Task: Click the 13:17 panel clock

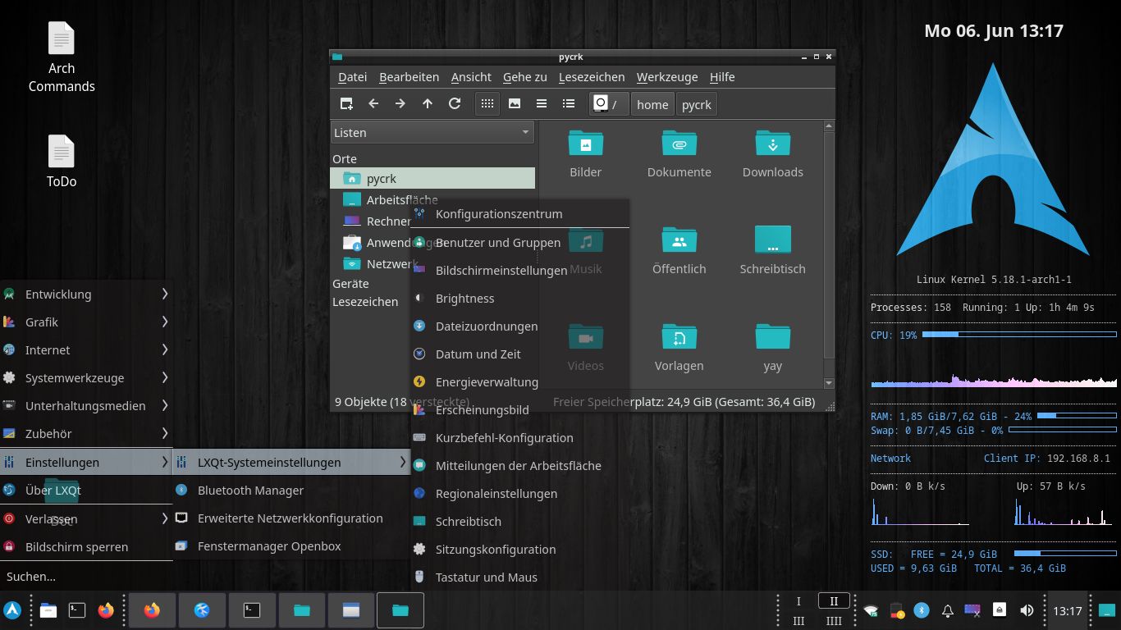Action: pyautogui.click(x=1067, y=610)
